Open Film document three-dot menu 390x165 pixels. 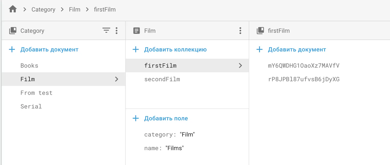pos(240,31)
